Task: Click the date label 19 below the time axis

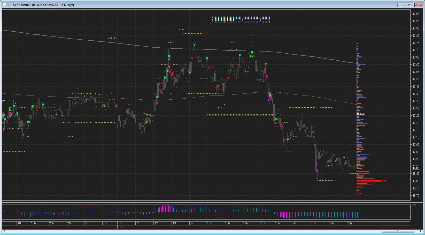Action: 120,227
